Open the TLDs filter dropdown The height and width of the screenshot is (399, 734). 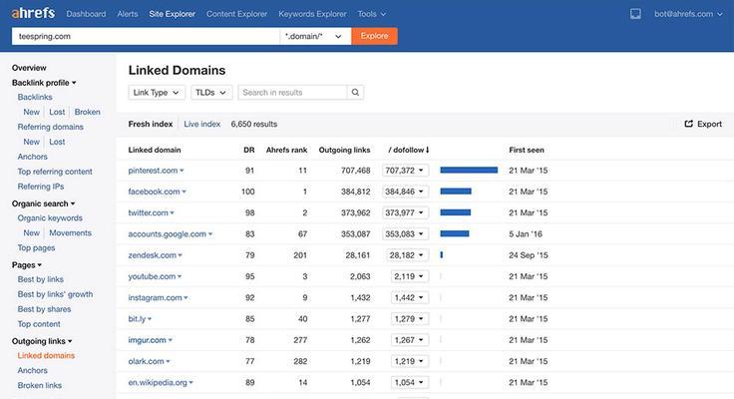[x=211, y=92]
